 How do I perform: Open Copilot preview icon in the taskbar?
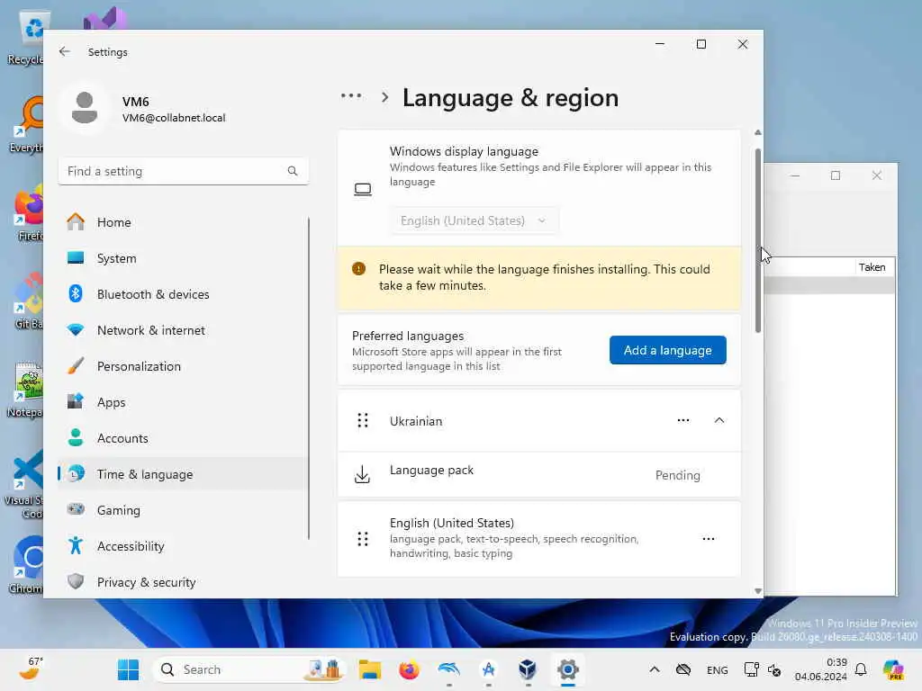(x=893, y=669)
